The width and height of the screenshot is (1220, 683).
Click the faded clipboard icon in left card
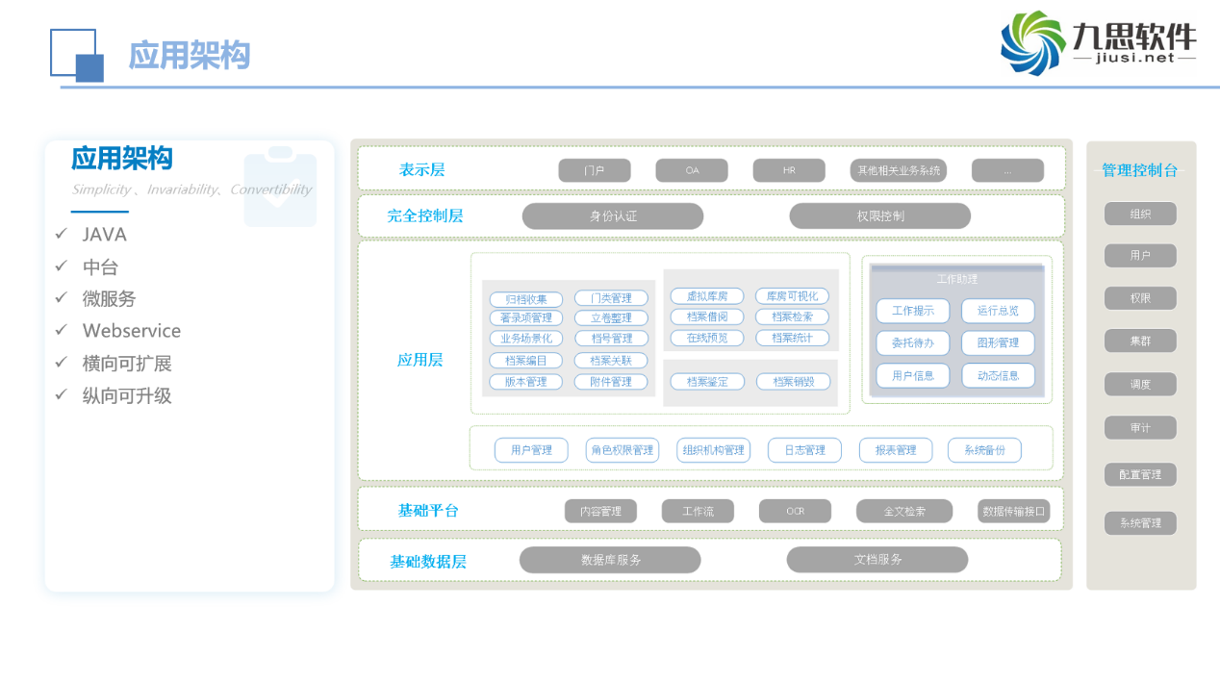click(280, 187)
